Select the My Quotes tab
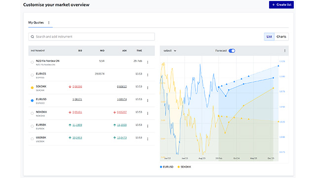The image size is (316, 178). [36, 23]
